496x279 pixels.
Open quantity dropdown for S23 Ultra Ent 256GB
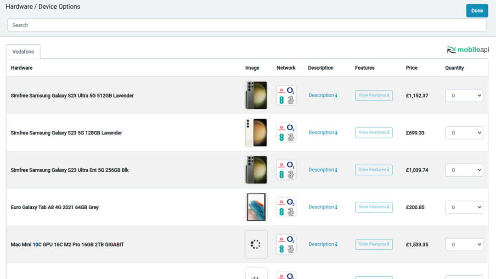(x=464, y=170)
